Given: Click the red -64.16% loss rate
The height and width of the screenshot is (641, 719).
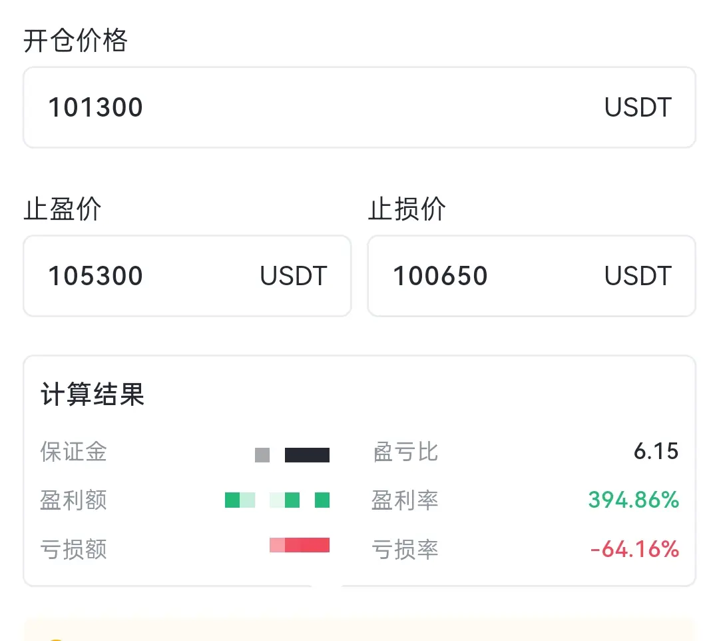Looking at the screenshot, I should click(x=634, y=550).
